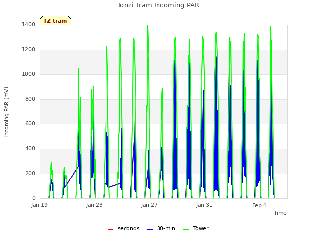
Task: Click the red seconds legend swatch
Action: 110,229
